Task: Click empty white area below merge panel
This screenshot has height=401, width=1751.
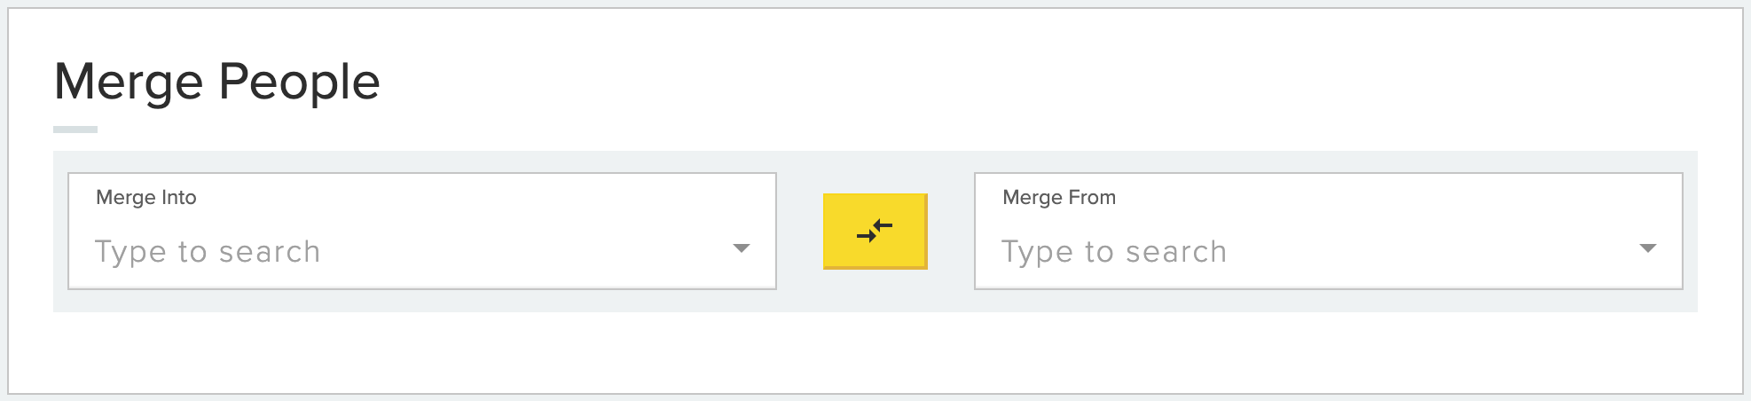Action: (875, 351)
